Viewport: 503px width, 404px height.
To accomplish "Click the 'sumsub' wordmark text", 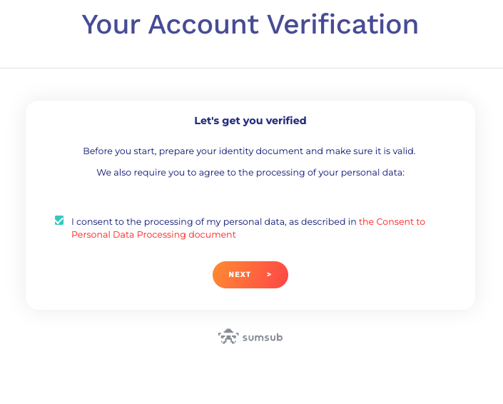I will (x=263, y=338).
